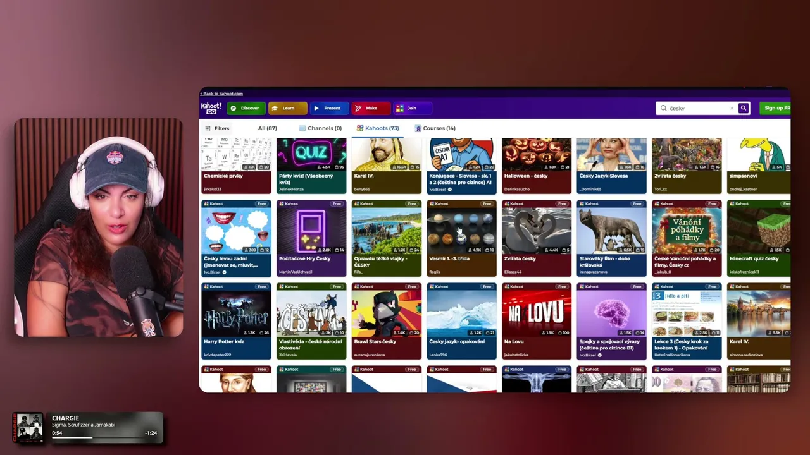Open the Opravdu těžké vlajky kahoot
The width and height of the screenshot is (810, 455).
[x=387, y=238]
